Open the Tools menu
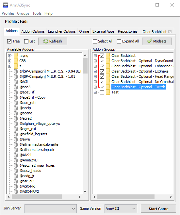180x215 pixels. [37, 13]
